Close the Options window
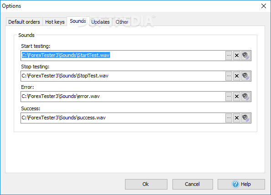Screen dimensions: 271x195 pyautogui.click(x=264, y=6)
